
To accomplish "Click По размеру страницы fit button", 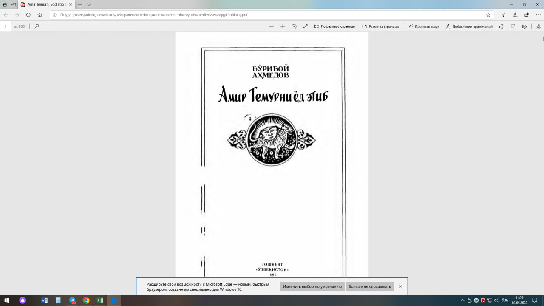I will click(335, 26).
